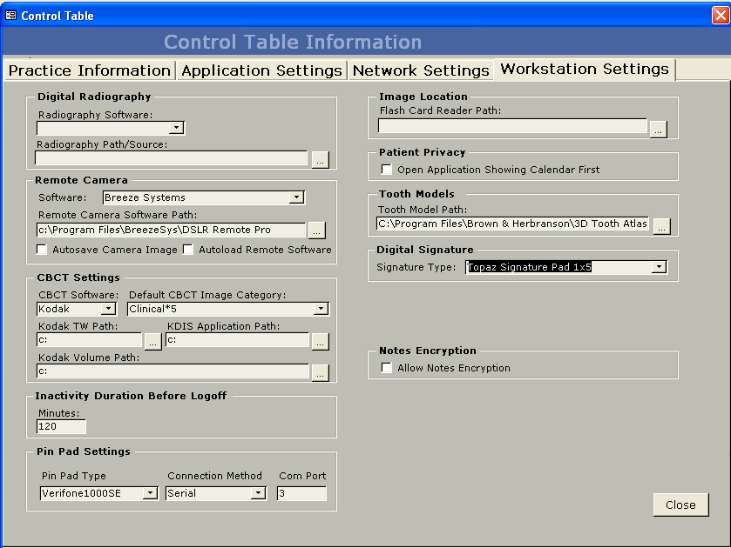Click browse button beside Kodak TW Path

pyautogui.click(x=152, y=341)
